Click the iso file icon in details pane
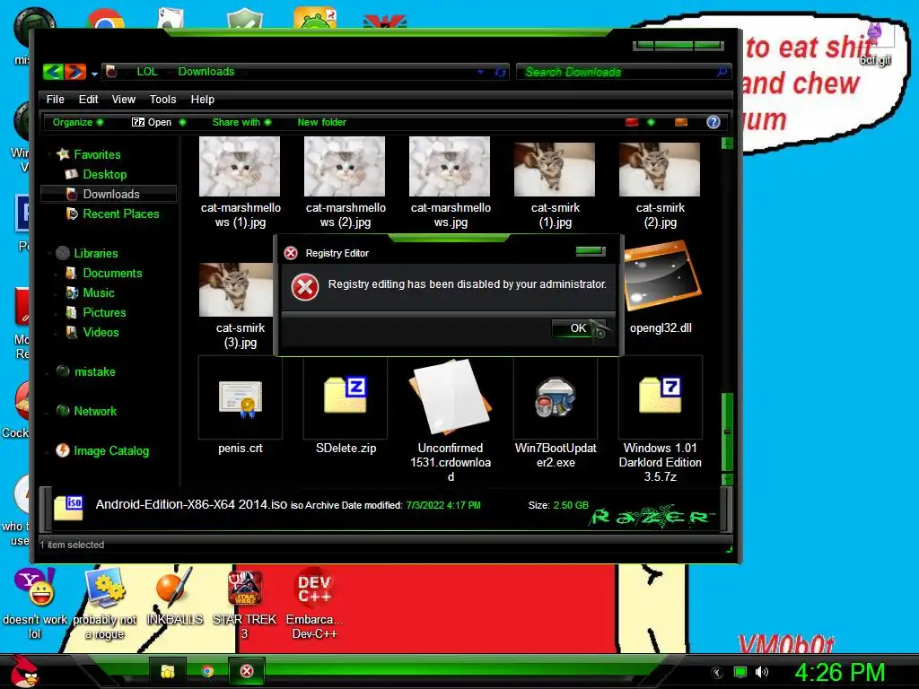919x689 pixels. pos(68,508)
